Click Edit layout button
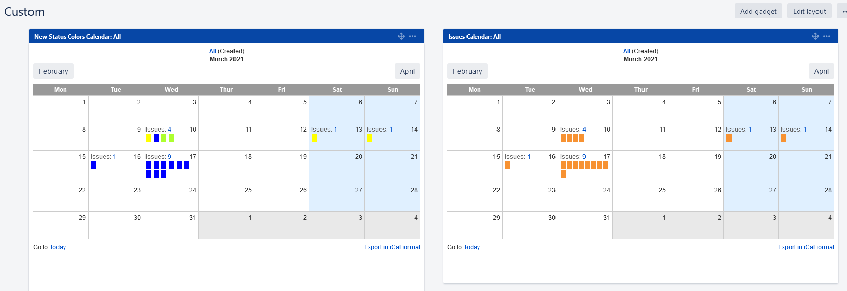The width and height of the screenshot is (847, 291). point(809,11)
